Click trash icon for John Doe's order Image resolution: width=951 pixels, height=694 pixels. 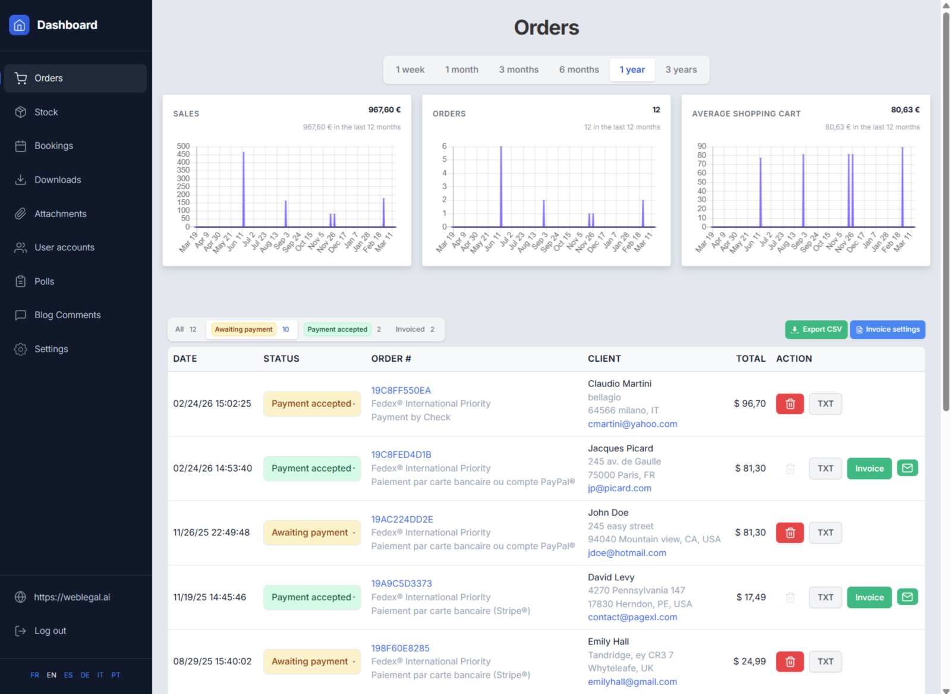tap(789, 533)
